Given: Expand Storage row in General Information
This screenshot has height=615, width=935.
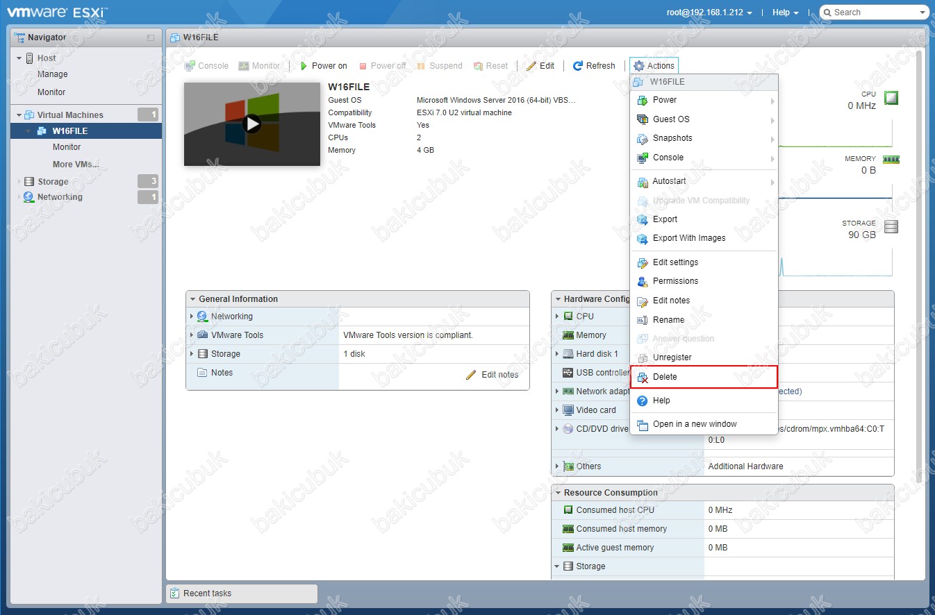Looking at the screenshot, I should coord(192,354).
